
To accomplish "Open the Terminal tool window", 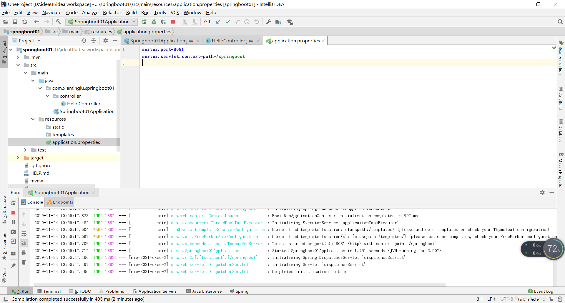I will click(49, 291).
